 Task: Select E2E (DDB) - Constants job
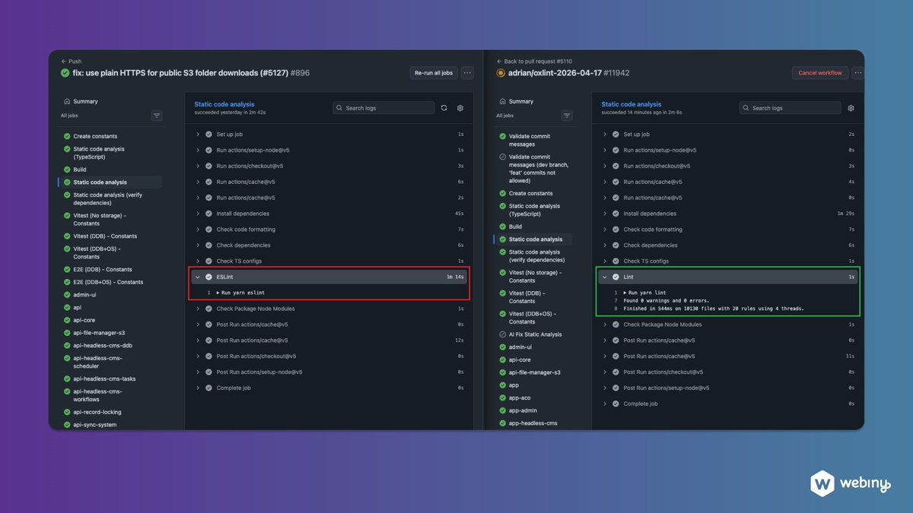103,269
